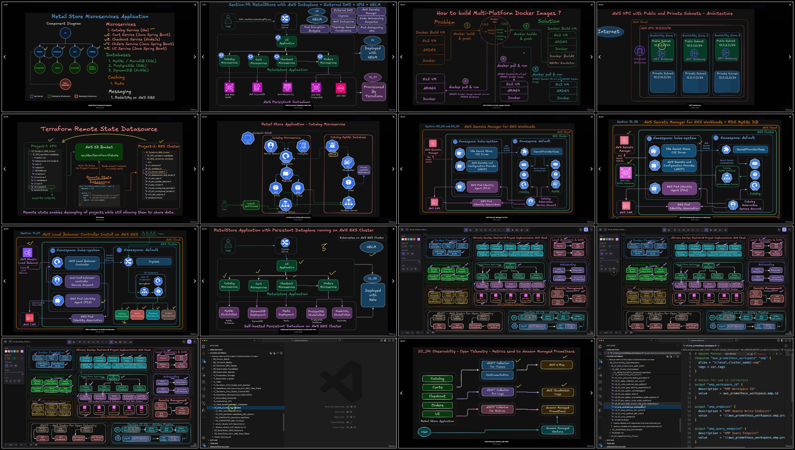Go to next match in the find widget

[x=773, y=354]
